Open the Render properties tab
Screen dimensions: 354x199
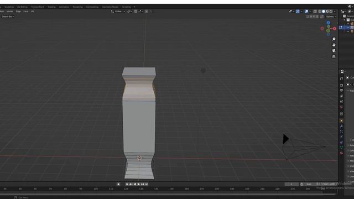[341, 85]
